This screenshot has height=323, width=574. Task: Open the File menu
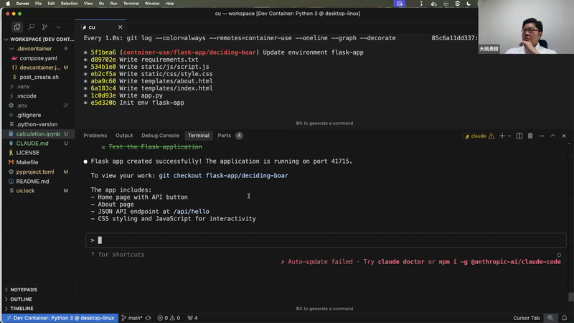click(x=38, y=4)
